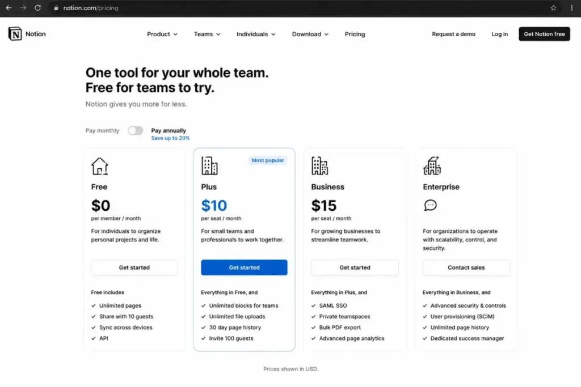Expand the Product dropdown menu
Image resolution: width=581 pixels, height=387 pixels.
[162, 34]
